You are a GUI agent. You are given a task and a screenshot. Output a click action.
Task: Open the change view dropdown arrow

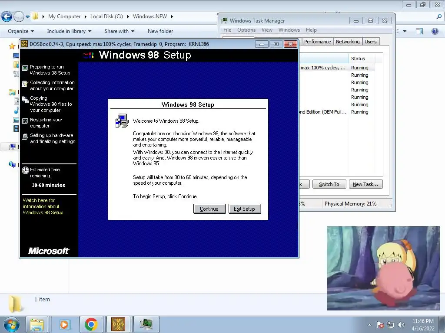pyautogui.click(x=405, y=31)
